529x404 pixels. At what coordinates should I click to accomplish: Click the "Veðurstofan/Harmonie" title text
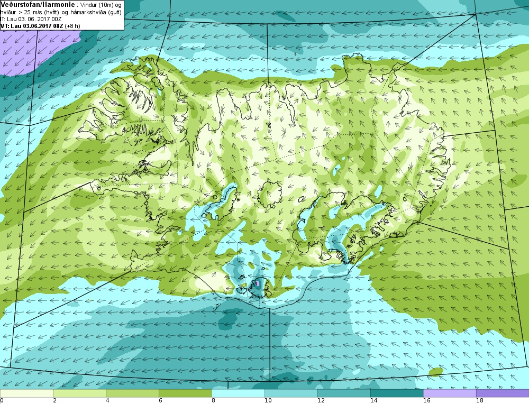pyautogui.click(x=38, y=5)
